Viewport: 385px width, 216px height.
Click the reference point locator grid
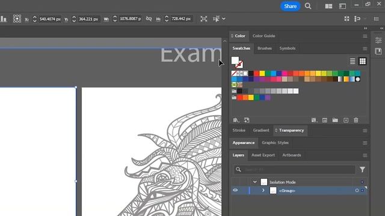point(17,19)
